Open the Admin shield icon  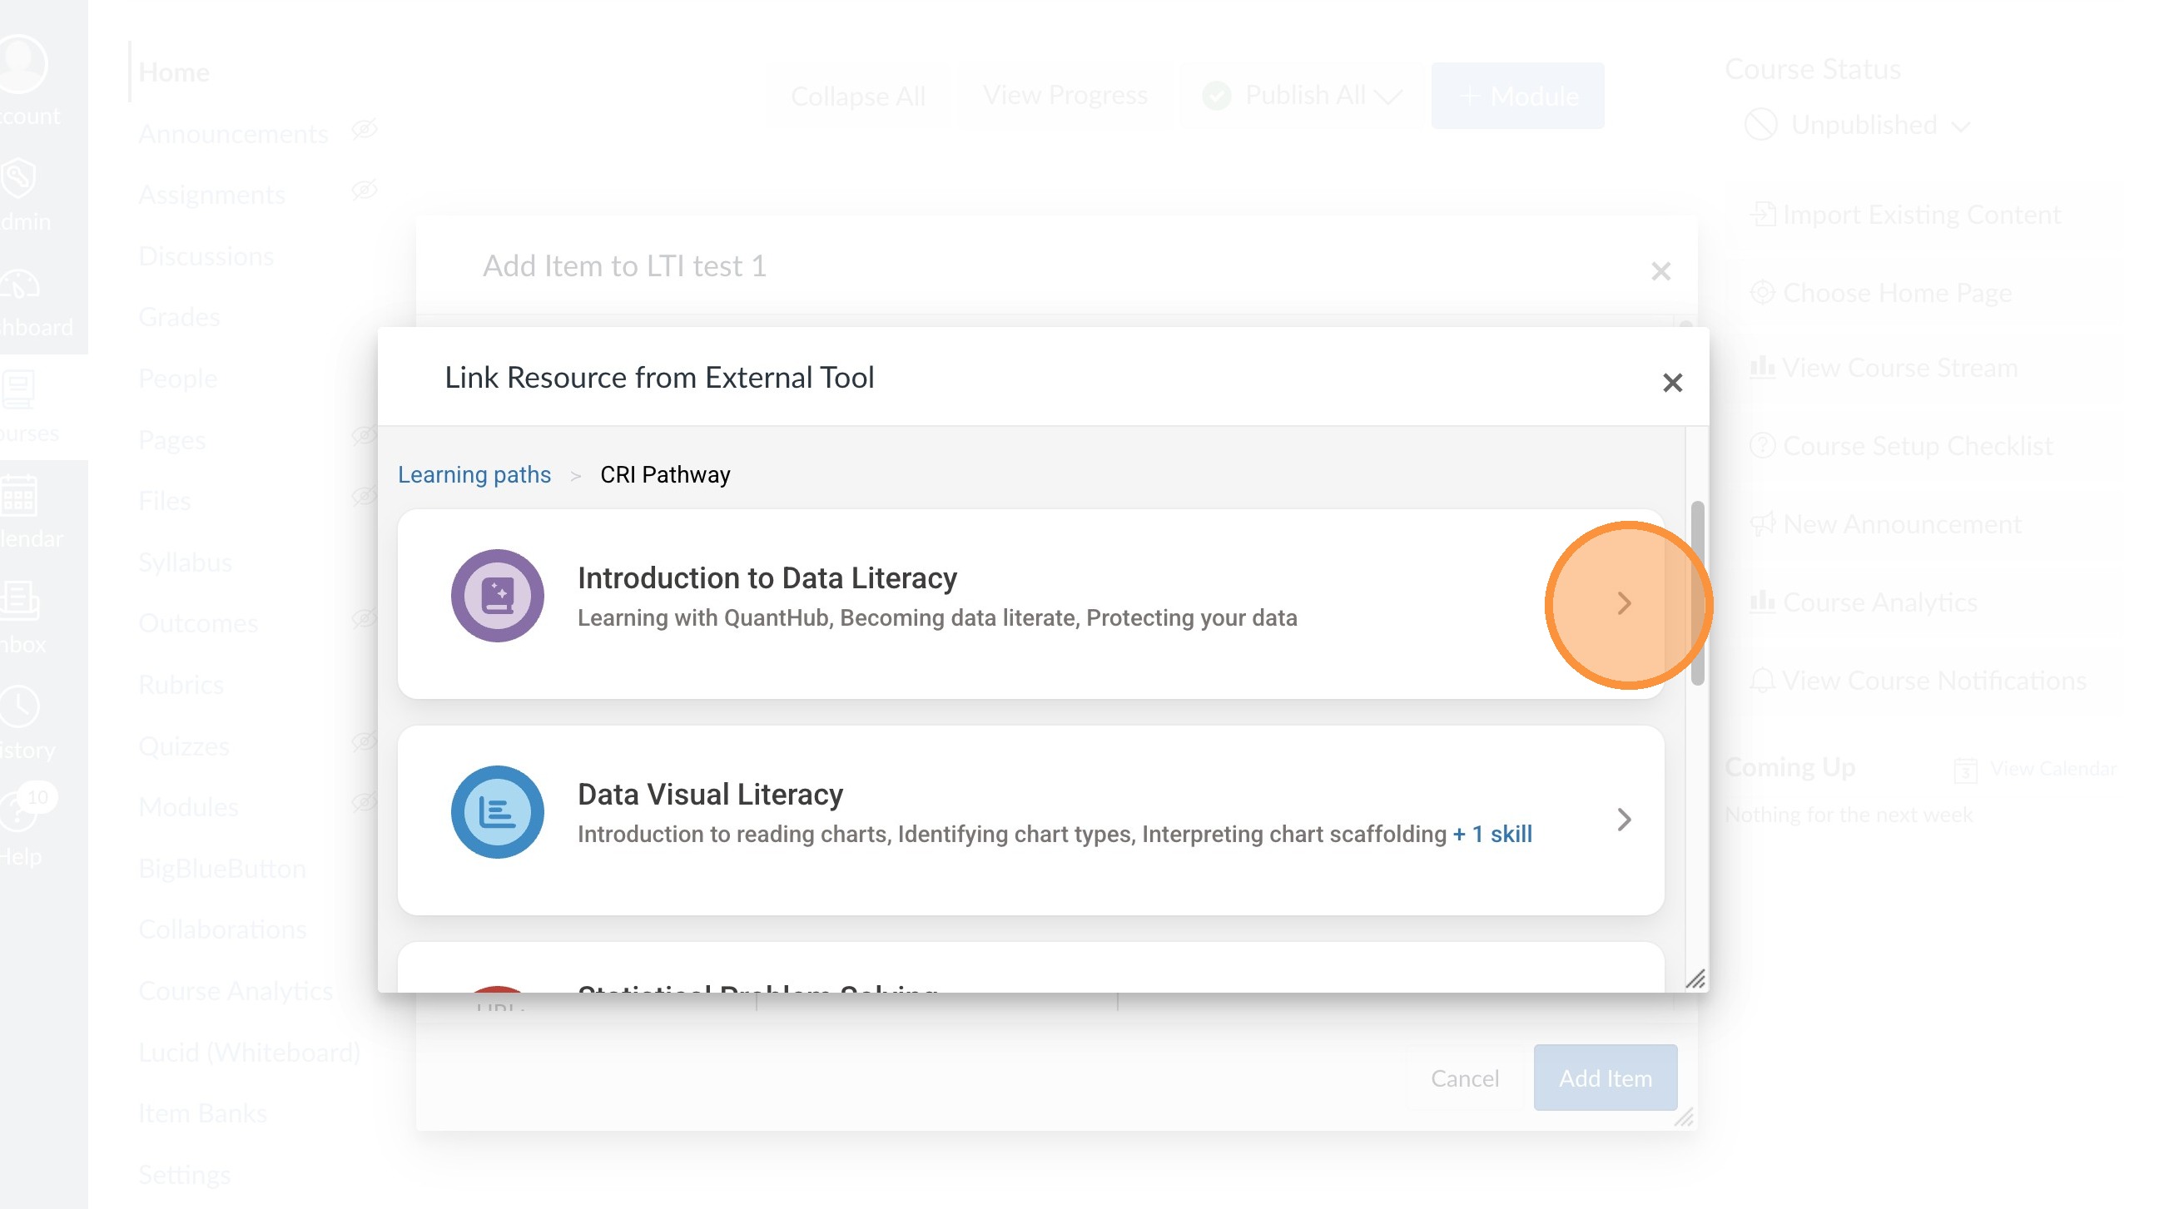(18, 179)
